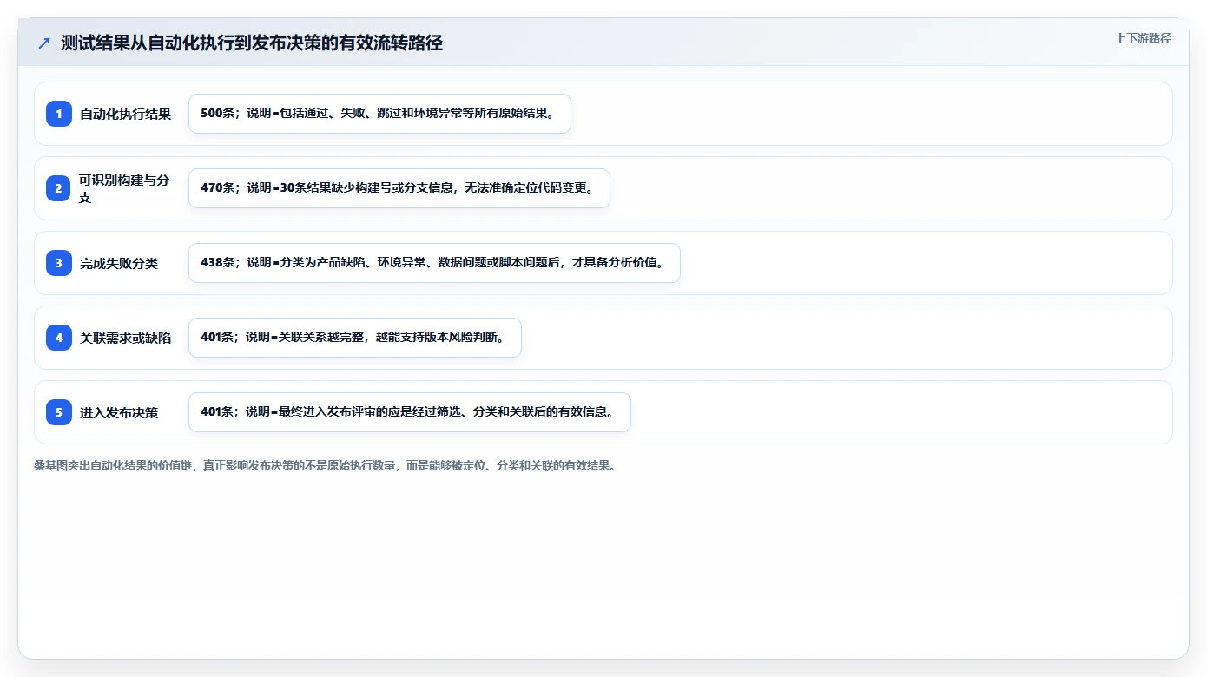Select step badge number 2
1207x677 pixels.
[x=59, y=188]
